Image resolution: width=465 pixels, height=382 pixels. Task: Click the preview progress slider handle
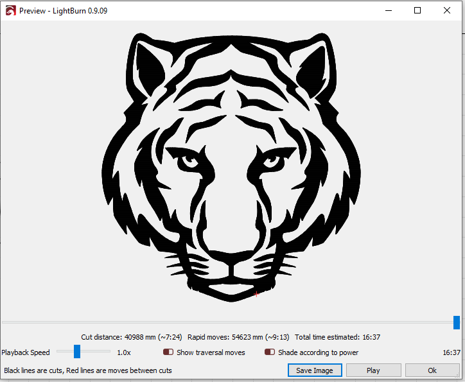point(457,322)
